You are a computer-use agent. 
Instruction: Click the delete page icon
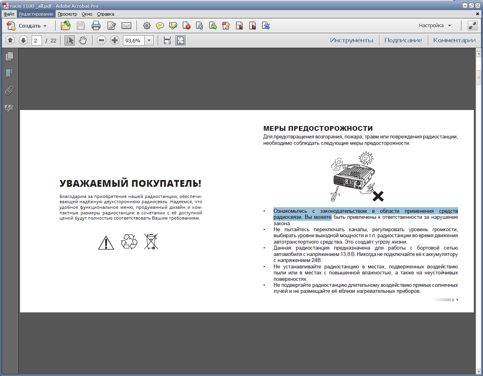tap(186, 26)
